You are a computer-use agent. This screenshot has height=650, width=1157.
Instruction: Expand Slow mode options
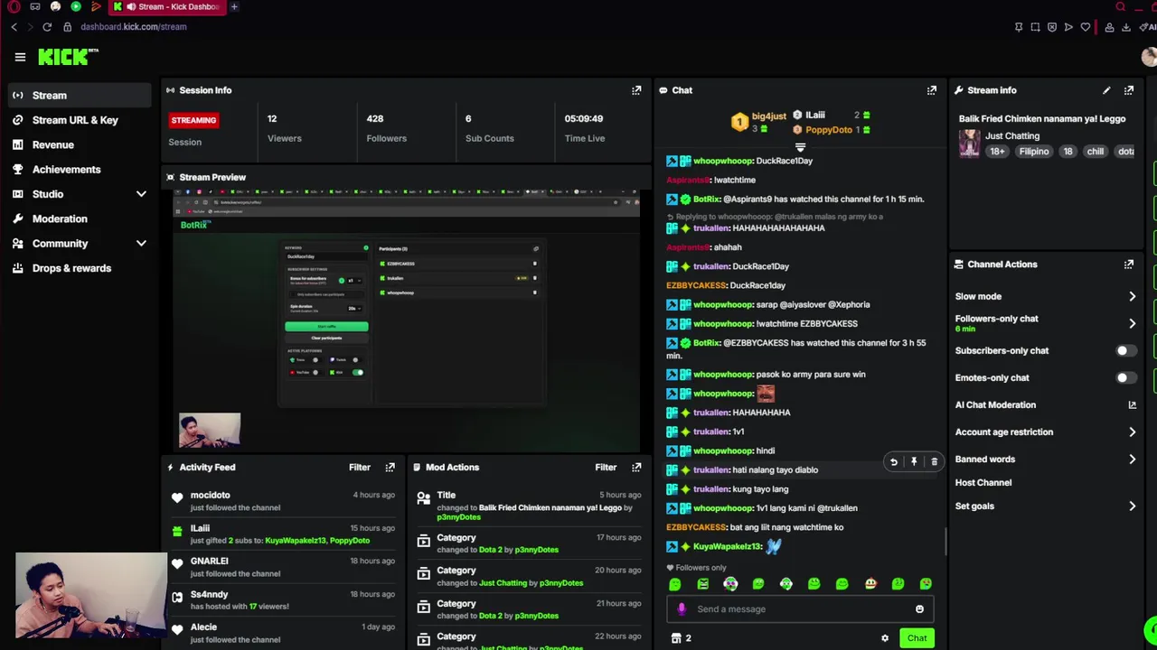point(1132,296)
